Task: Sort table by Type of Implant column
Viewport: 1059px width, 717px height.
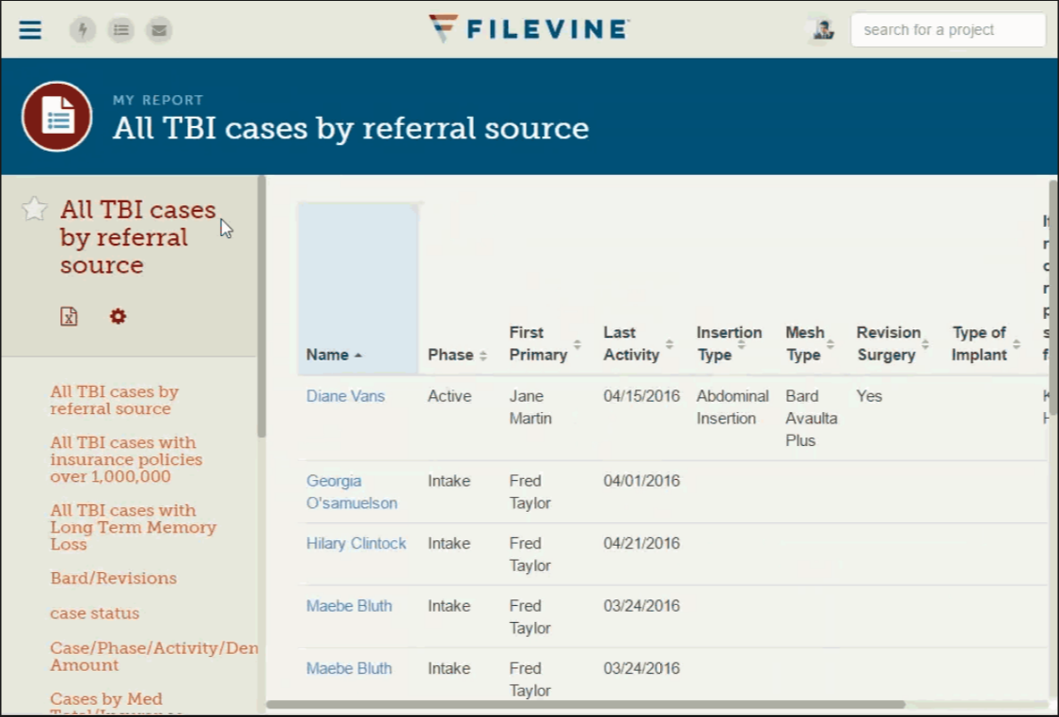Action: (x=985, y=344)
